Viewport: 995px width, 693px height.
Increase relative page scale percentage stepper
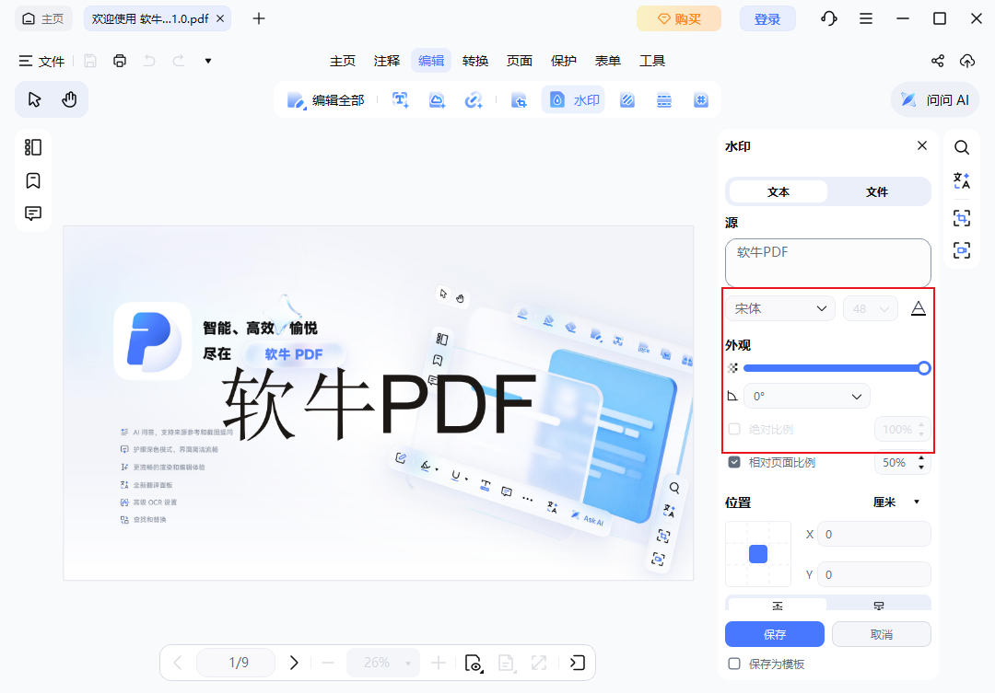coord(921,458)
